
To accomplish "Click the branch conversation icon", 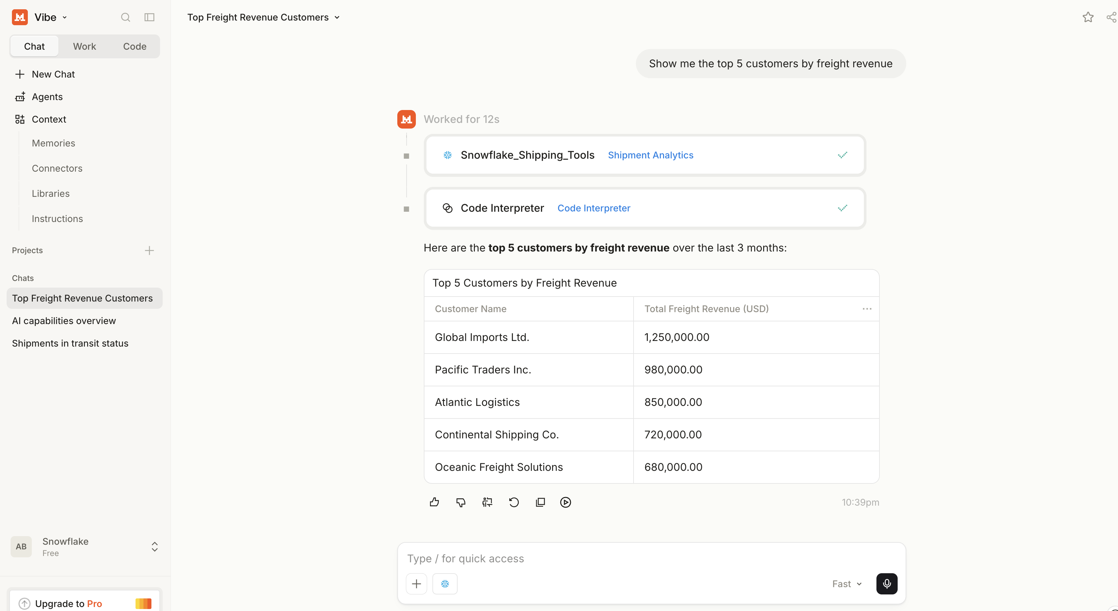I will (x=487, y=502).
